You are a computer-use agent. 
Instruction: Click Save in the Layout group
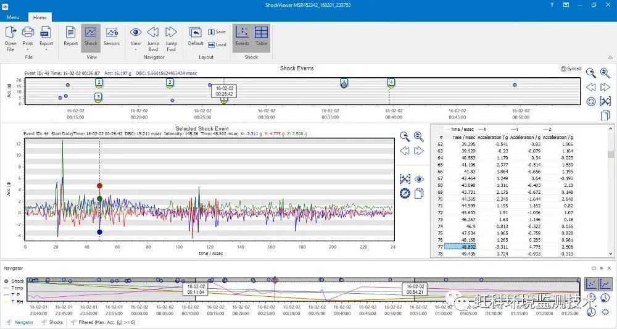[x=217, y=31]
